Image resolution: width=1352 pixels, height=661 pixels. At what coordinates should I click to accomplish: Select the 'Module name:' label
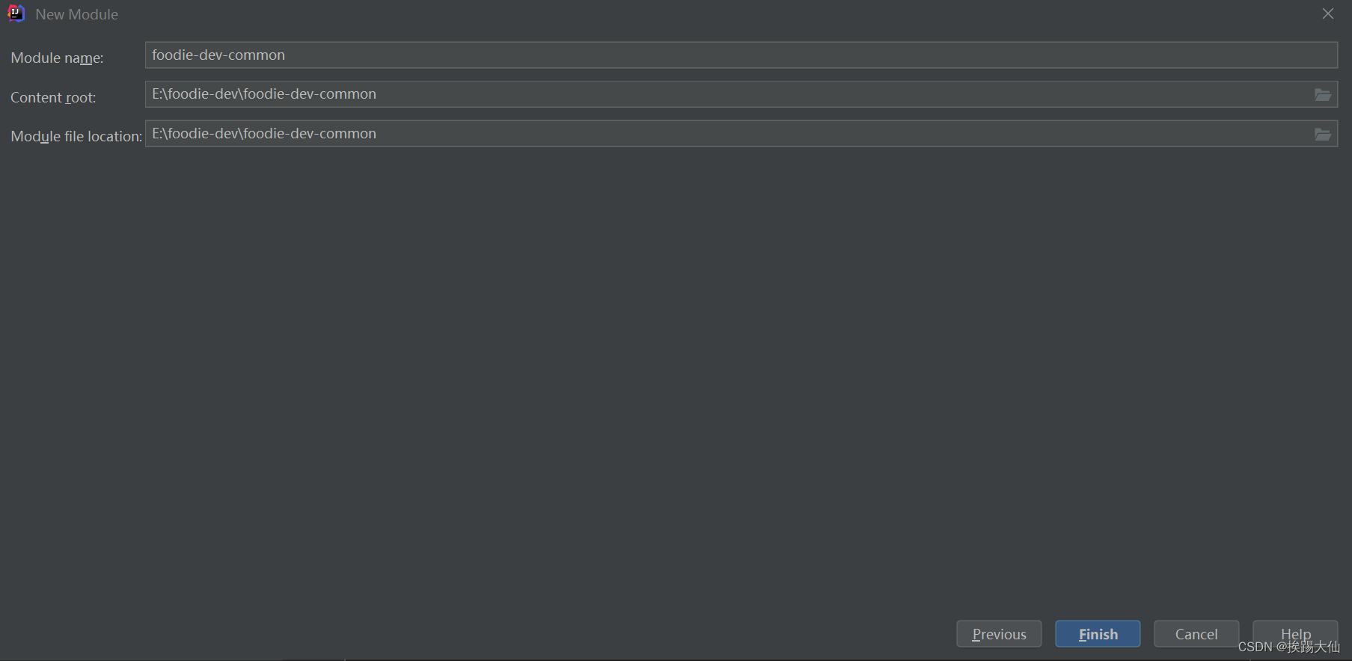[57, 58]
